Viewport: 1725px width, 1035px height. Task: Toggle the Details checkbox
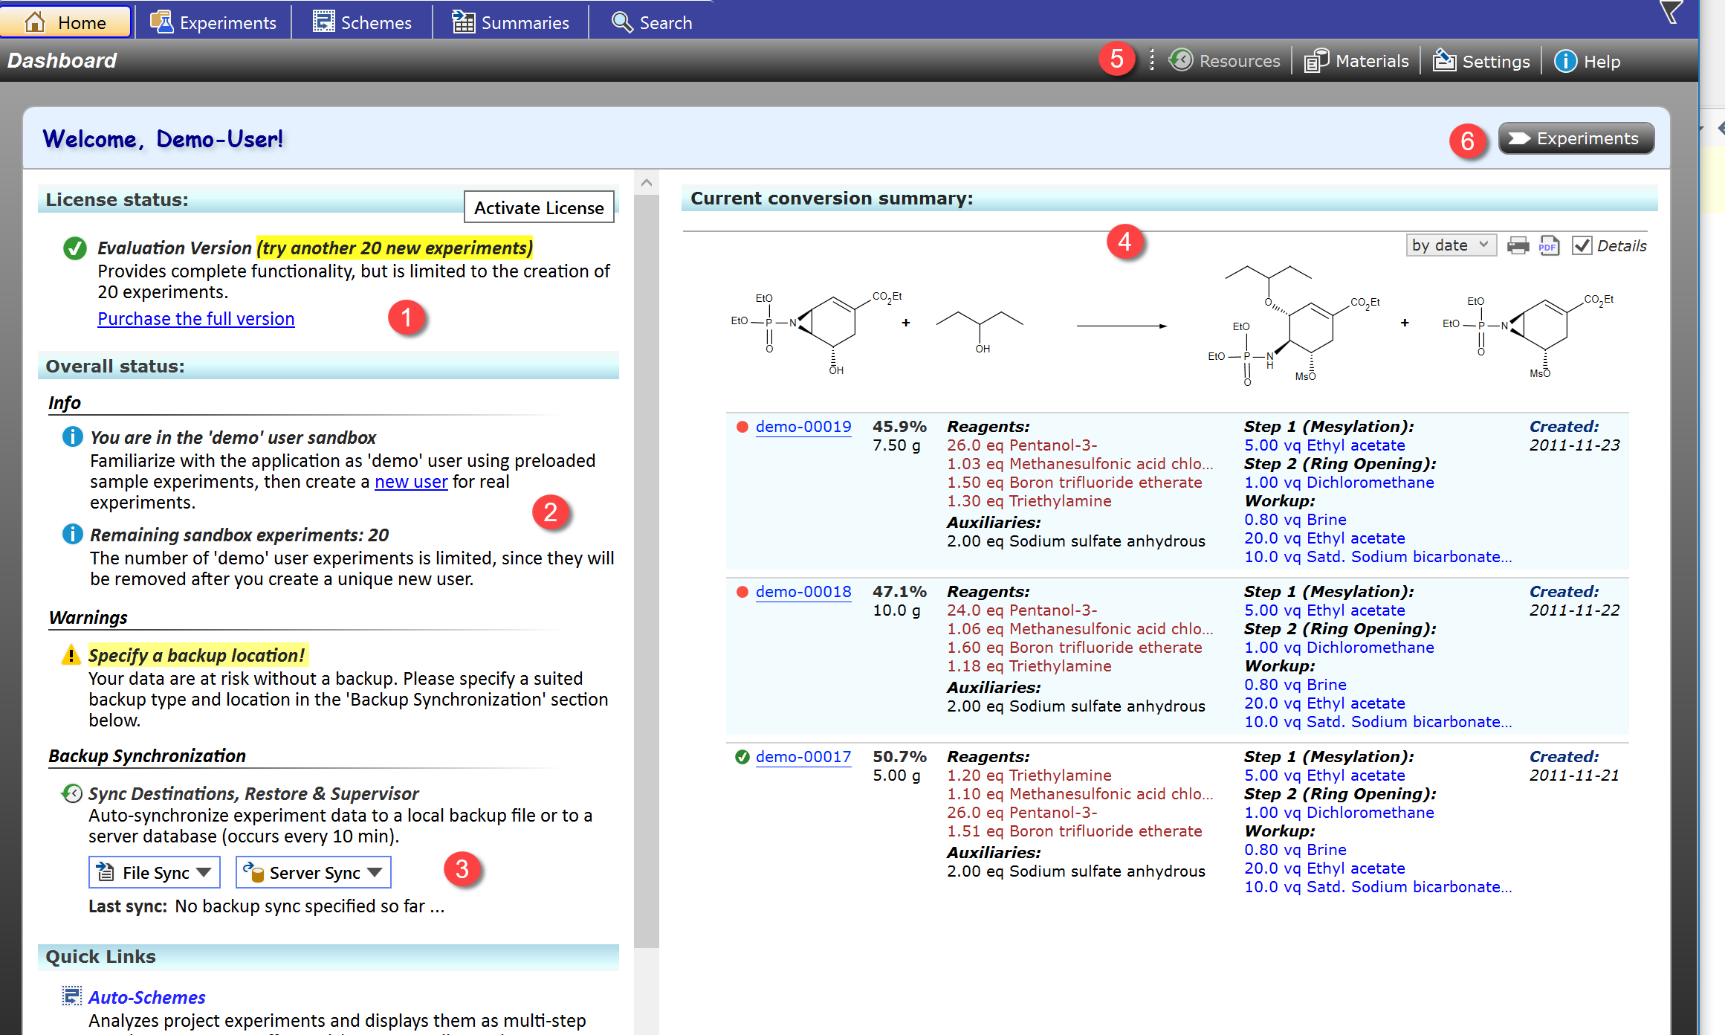(x=1582, y=245)
